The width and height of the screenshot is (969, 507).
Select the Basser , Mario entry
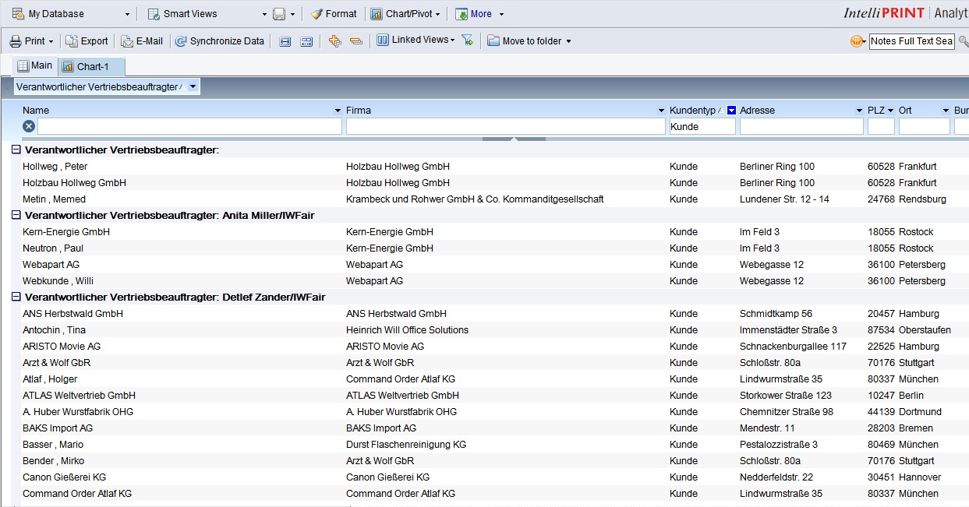53,445
